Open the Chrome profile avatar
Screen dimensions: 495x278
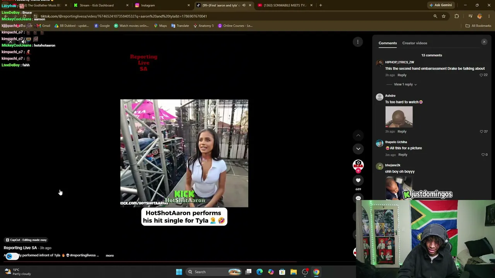pos(480,16)
